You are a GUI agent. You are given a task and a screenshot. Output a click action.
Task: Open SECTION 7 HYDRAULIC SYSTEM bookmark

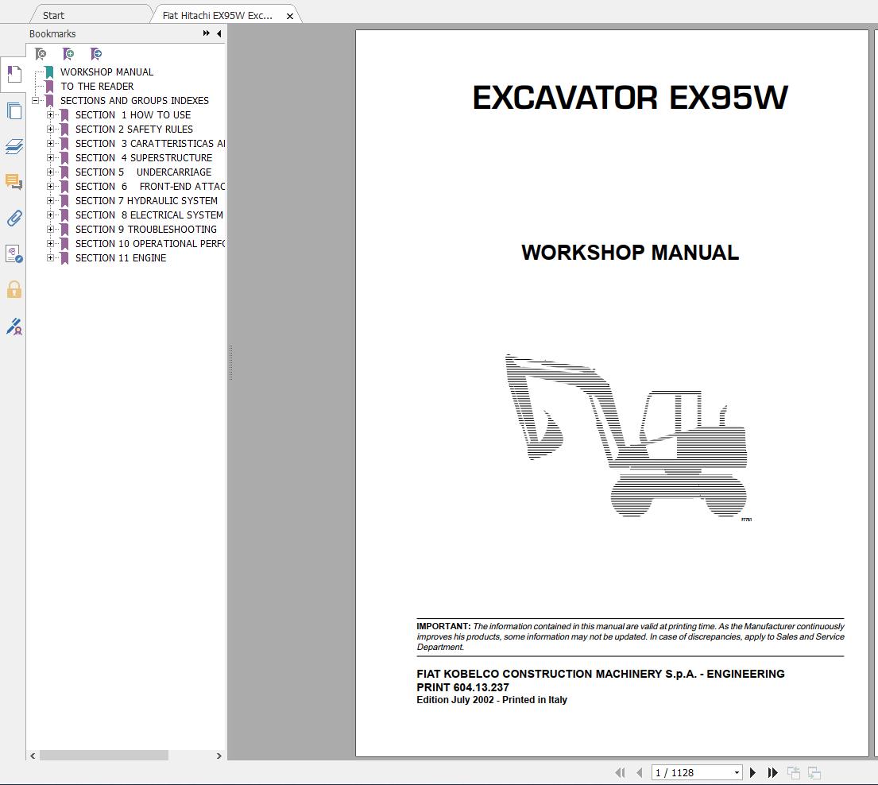tap(146, 201)
